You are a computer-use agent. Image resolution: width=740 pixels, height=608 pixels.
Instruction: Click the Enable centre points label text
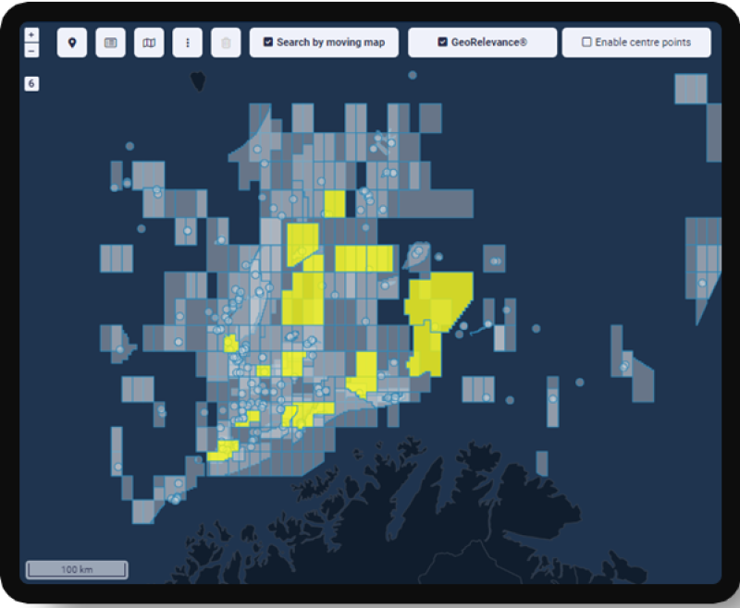tap(643, 42)
